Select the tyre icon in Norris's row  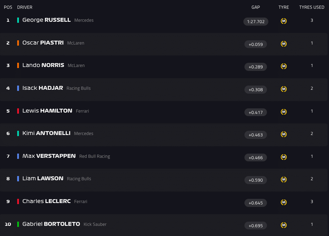tap(284, 66)
